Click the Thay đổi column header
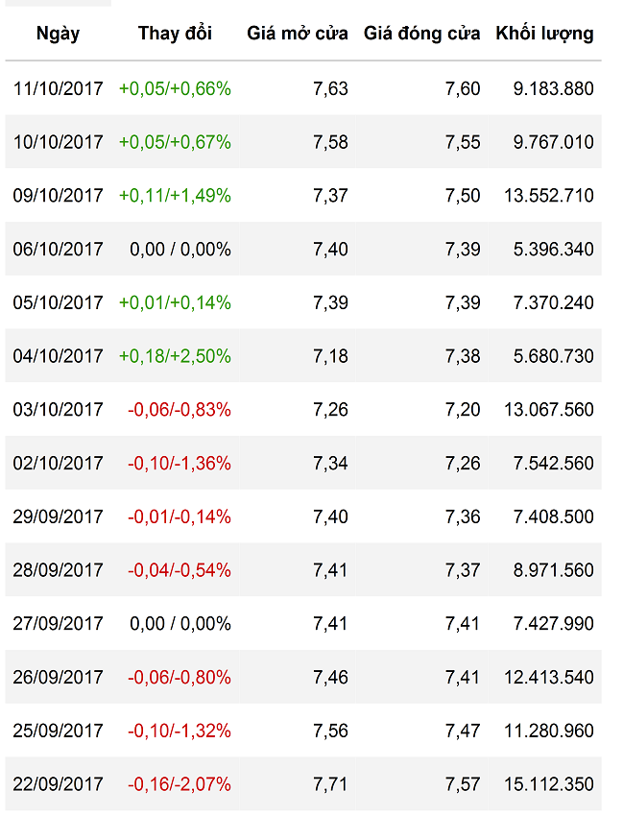Image resolution: width=623 pixels, height=816 pixels. (x=175, y=34)
